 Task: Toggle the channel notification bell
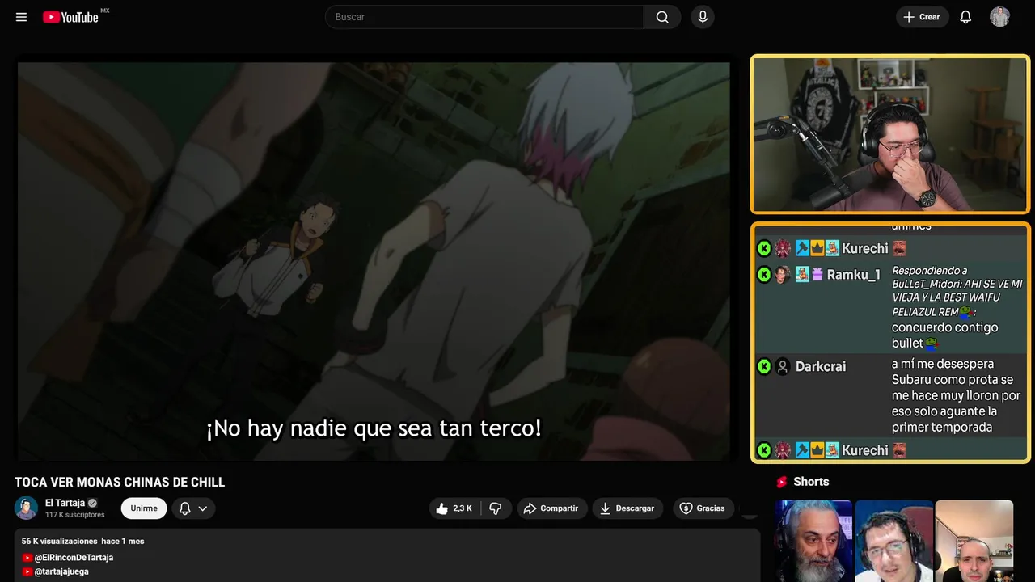(185, 508)
